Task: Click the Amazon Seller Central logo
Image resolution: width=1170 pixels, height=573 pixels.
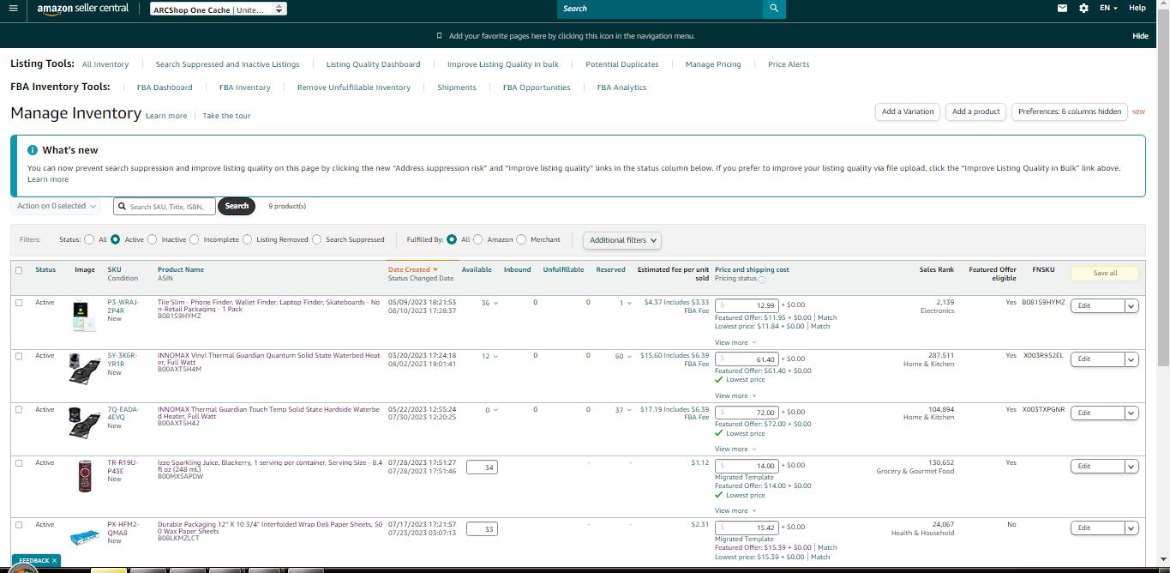Action: [83, 9]
